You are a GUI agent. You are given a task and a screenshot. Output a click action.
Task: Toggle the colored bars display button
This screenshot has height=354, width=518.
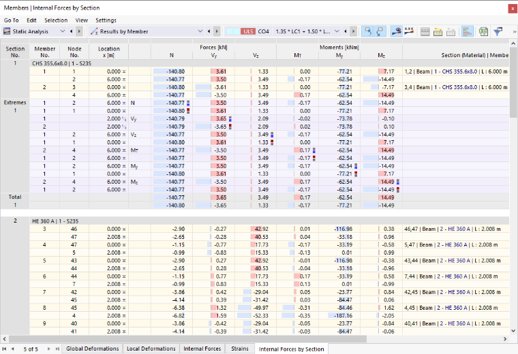pyautogui.click(x=467, y=32)
